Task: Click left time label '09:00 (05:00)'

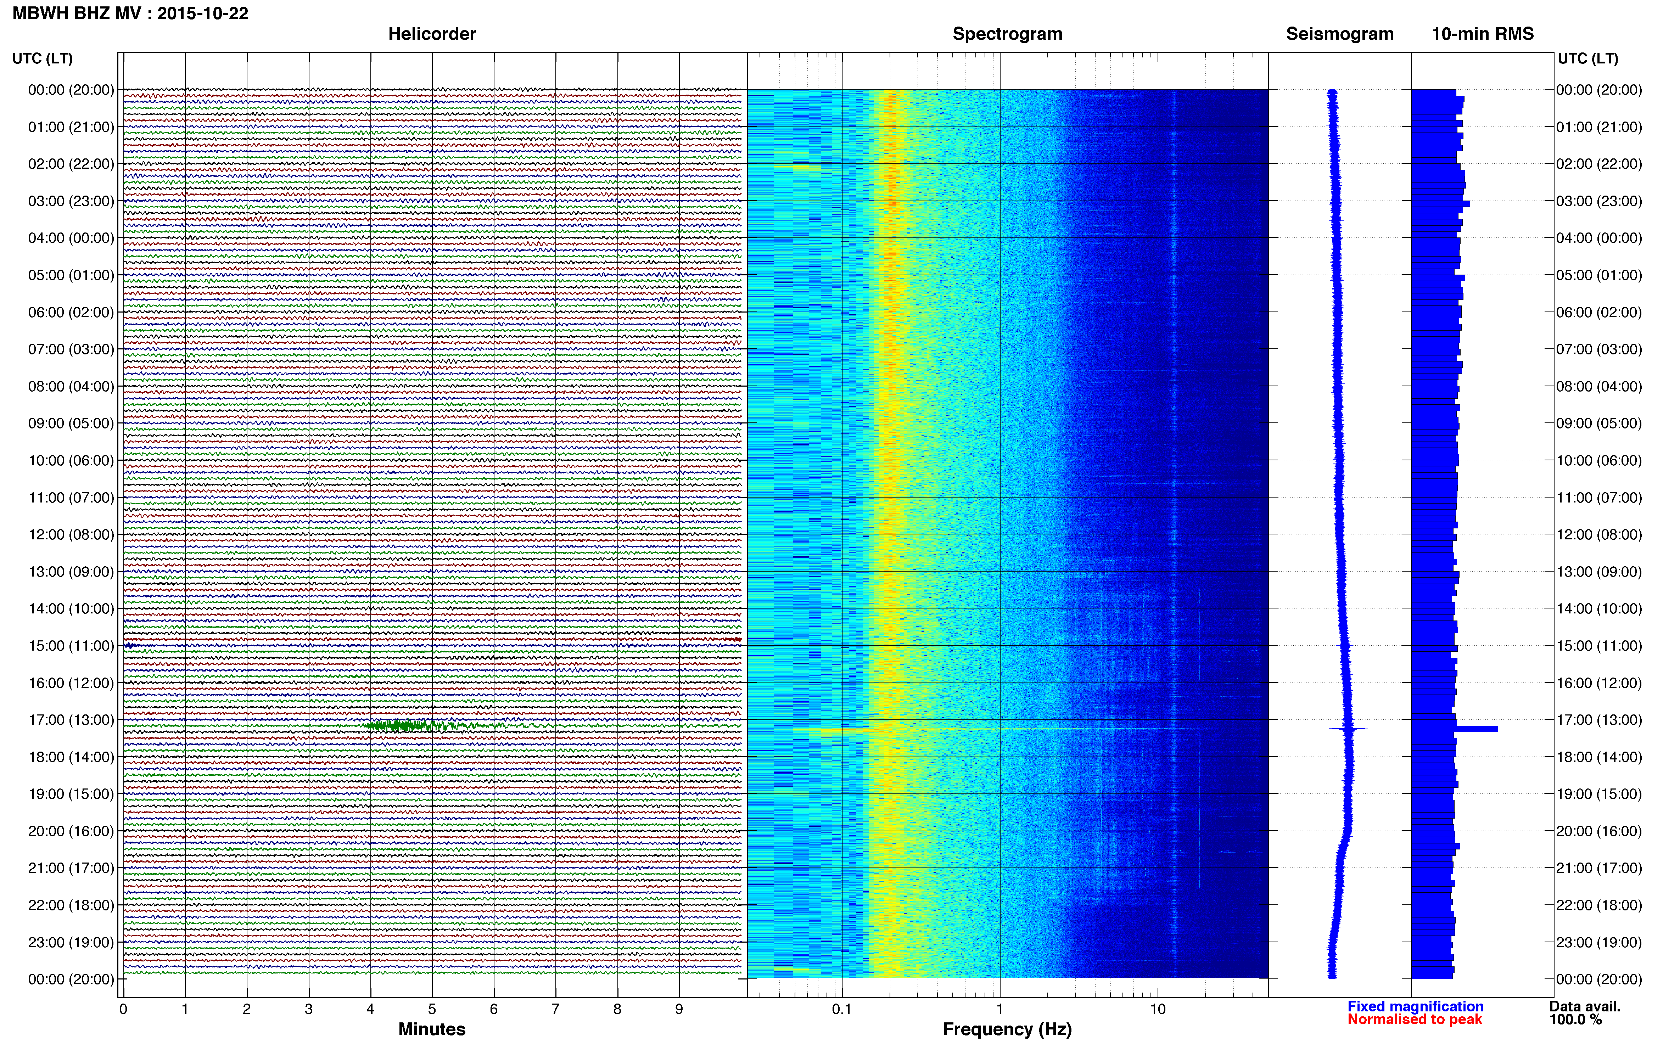Action: point(71,423)
